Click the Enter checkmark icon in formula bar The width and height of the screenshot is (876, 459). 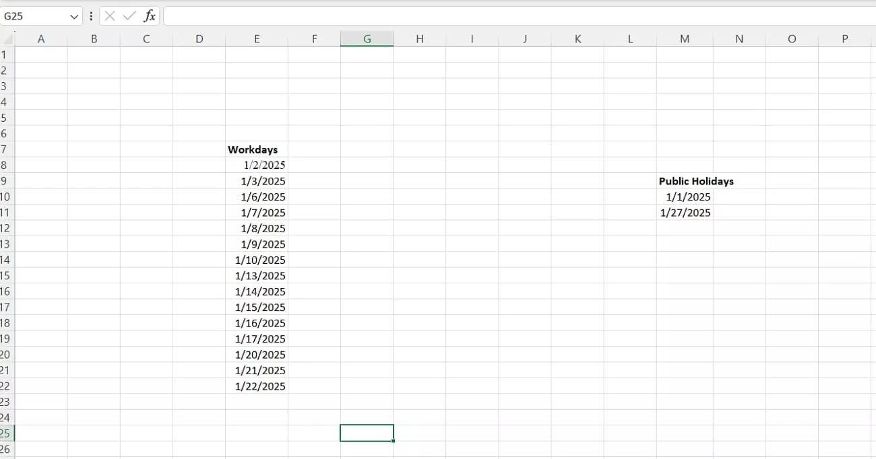click(130, 15)
